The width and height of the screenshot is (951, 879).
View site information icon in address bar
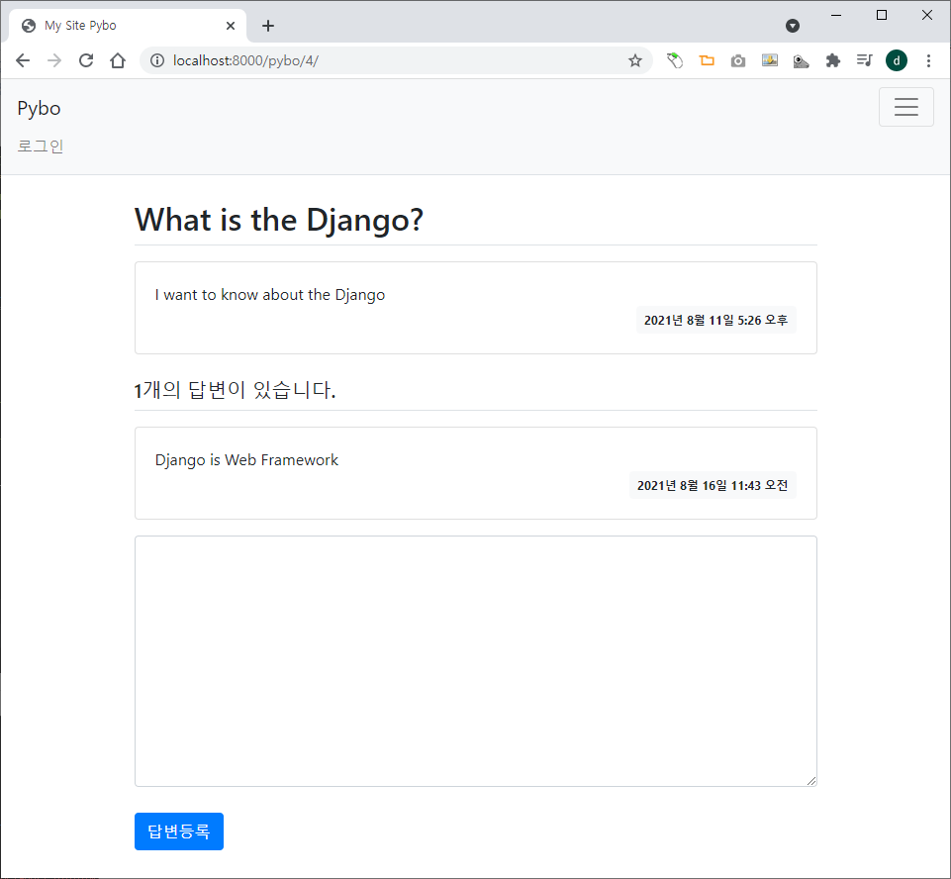pyautogui.click(x=157, y=60)
